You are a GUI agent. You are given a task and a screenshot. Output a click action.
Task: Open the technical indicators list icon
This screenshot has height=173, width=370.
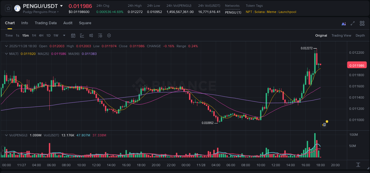(x=100, y=35)
